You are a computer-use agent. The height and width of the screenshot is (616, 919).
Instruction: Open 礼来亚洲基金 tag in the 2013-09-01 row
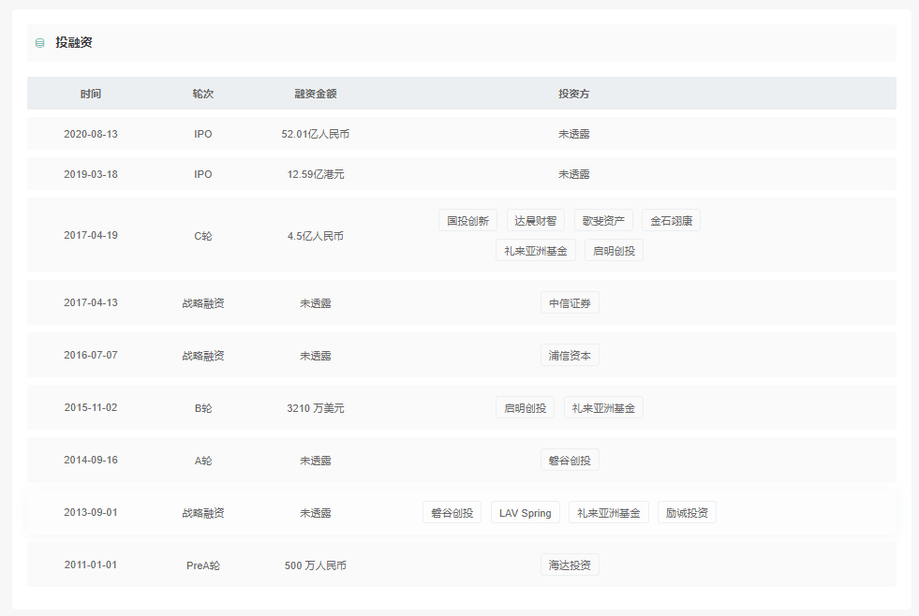tap(609, 513)
